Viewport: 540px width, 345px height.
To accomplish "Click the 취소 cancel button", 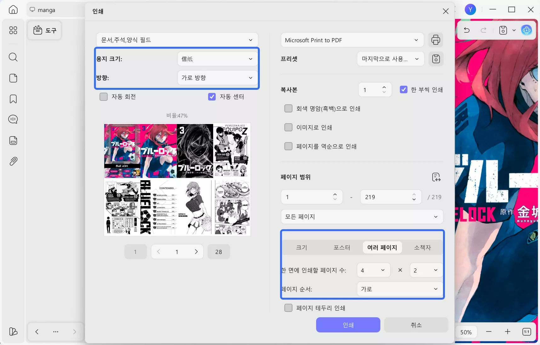I will (416, 325).
